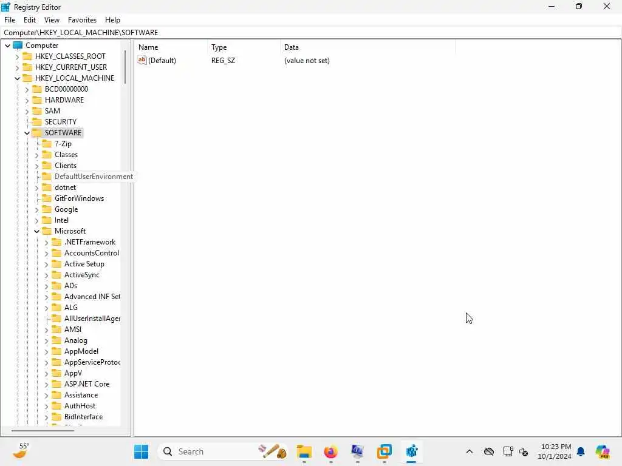Image resolution: width=622 pixels, height=466 pixels.
Task: Expand the SAM key arrow
Action: [x=27, y=112]
